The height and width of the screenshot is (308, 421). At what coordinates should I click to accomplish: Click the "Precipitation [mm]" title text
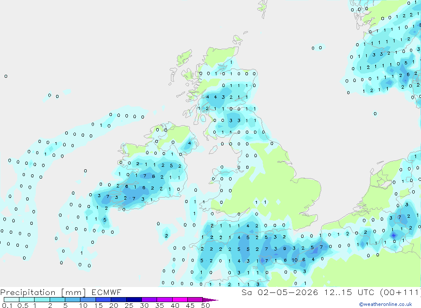(x=43, y=292)
